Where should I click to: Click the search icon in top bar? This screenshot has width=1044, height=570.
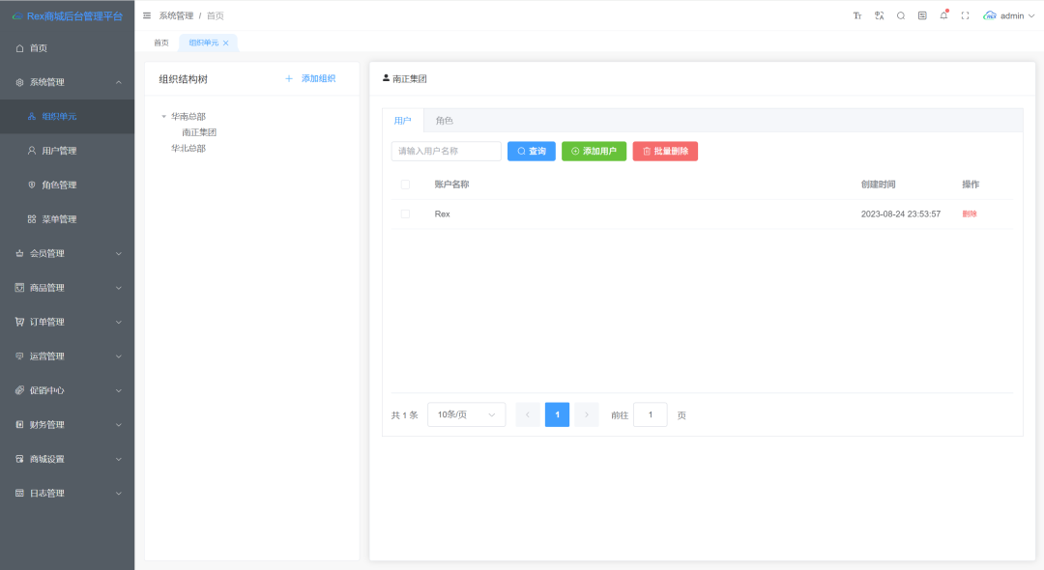901,15
